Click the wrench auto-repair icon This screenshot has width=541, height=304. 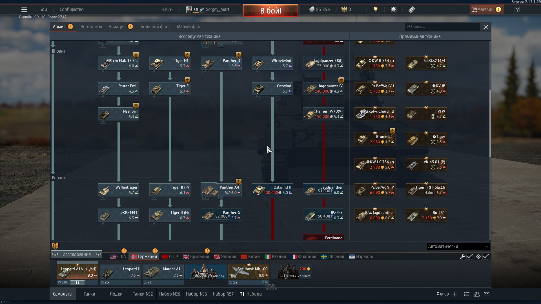coord(462,257)
